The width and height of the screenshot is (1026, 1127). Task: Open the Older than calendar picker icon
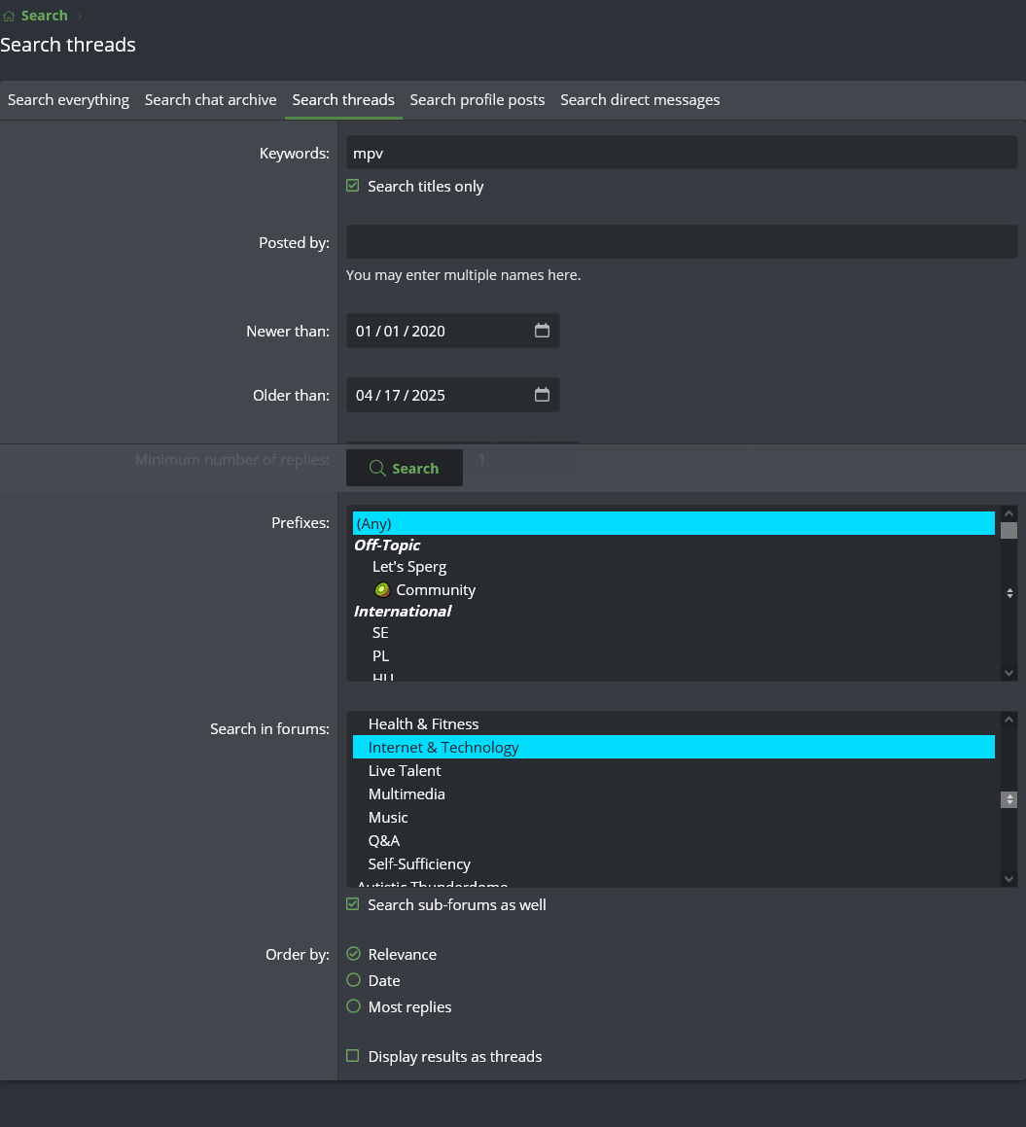(542, 395)
